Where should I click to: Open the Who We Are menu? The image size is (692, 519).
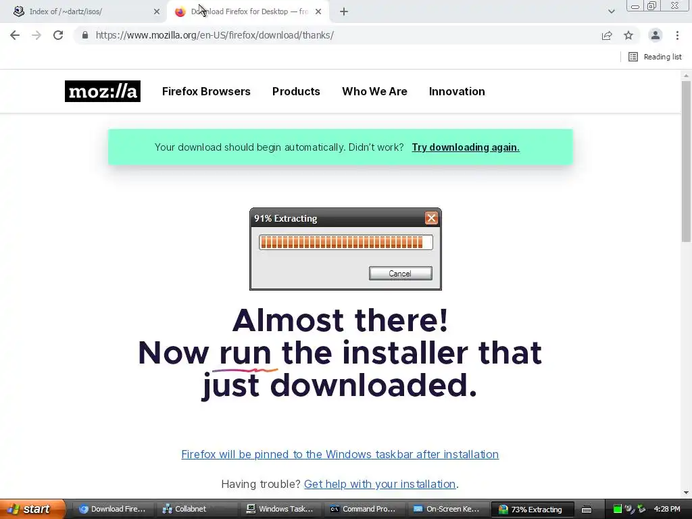pyautogui.click(x=374, y=91)
